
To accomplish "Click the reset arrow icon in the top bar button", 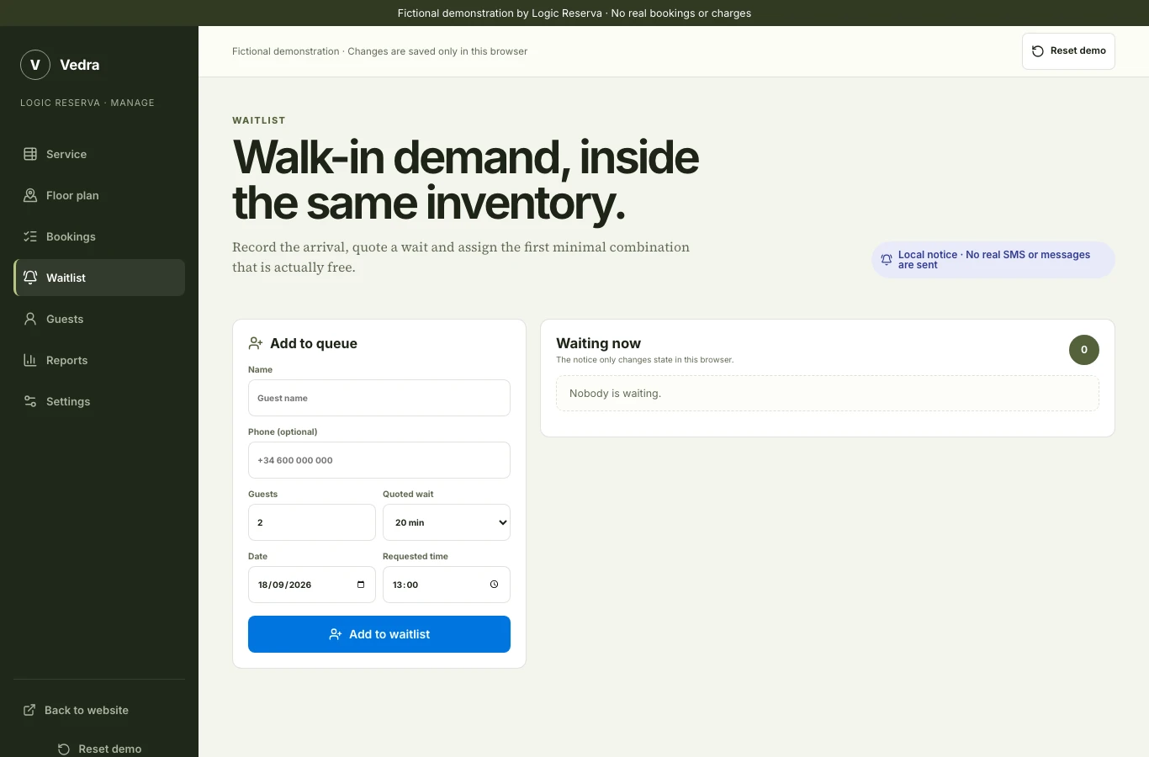I will click(x=1038, y=51).
